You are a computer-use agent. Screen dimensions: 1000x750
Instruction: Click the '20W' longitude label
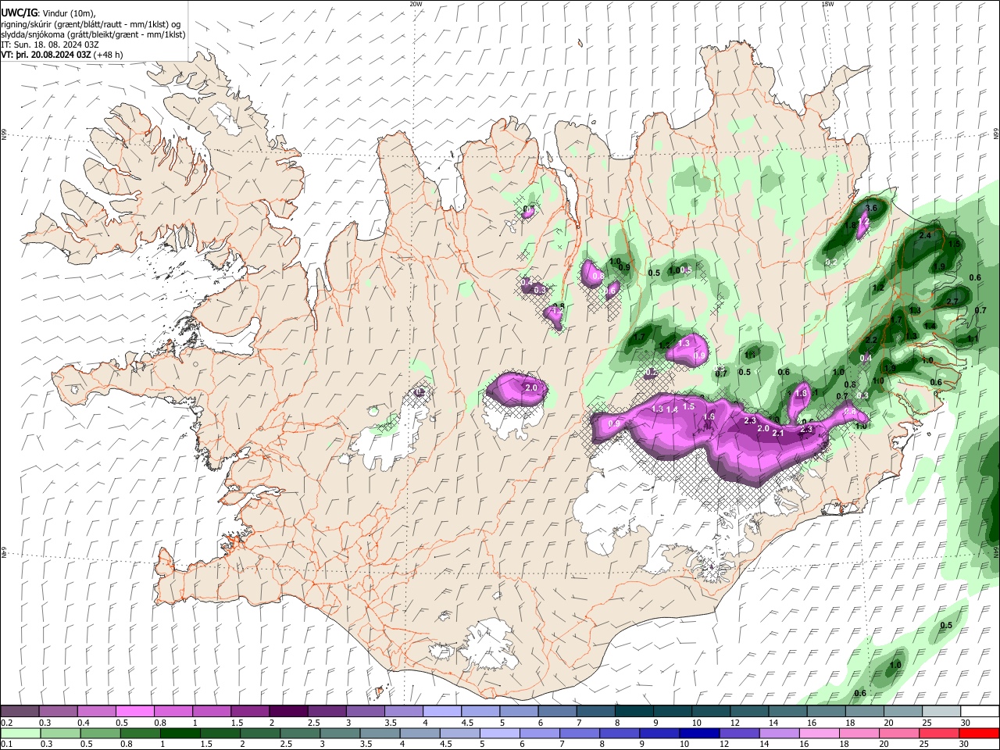point(416,4)
